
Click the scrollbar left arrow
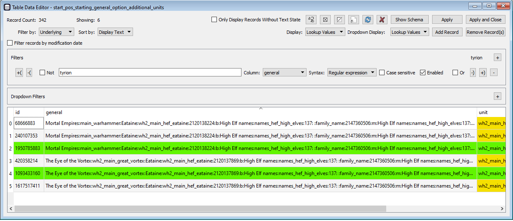coord(10,208)
